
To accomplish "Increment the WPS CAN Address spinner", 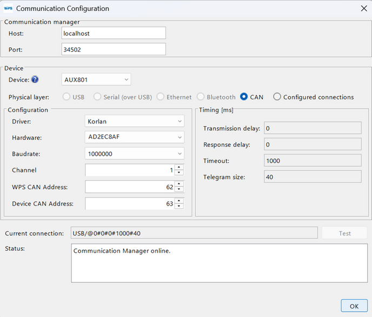I will 180,184.
